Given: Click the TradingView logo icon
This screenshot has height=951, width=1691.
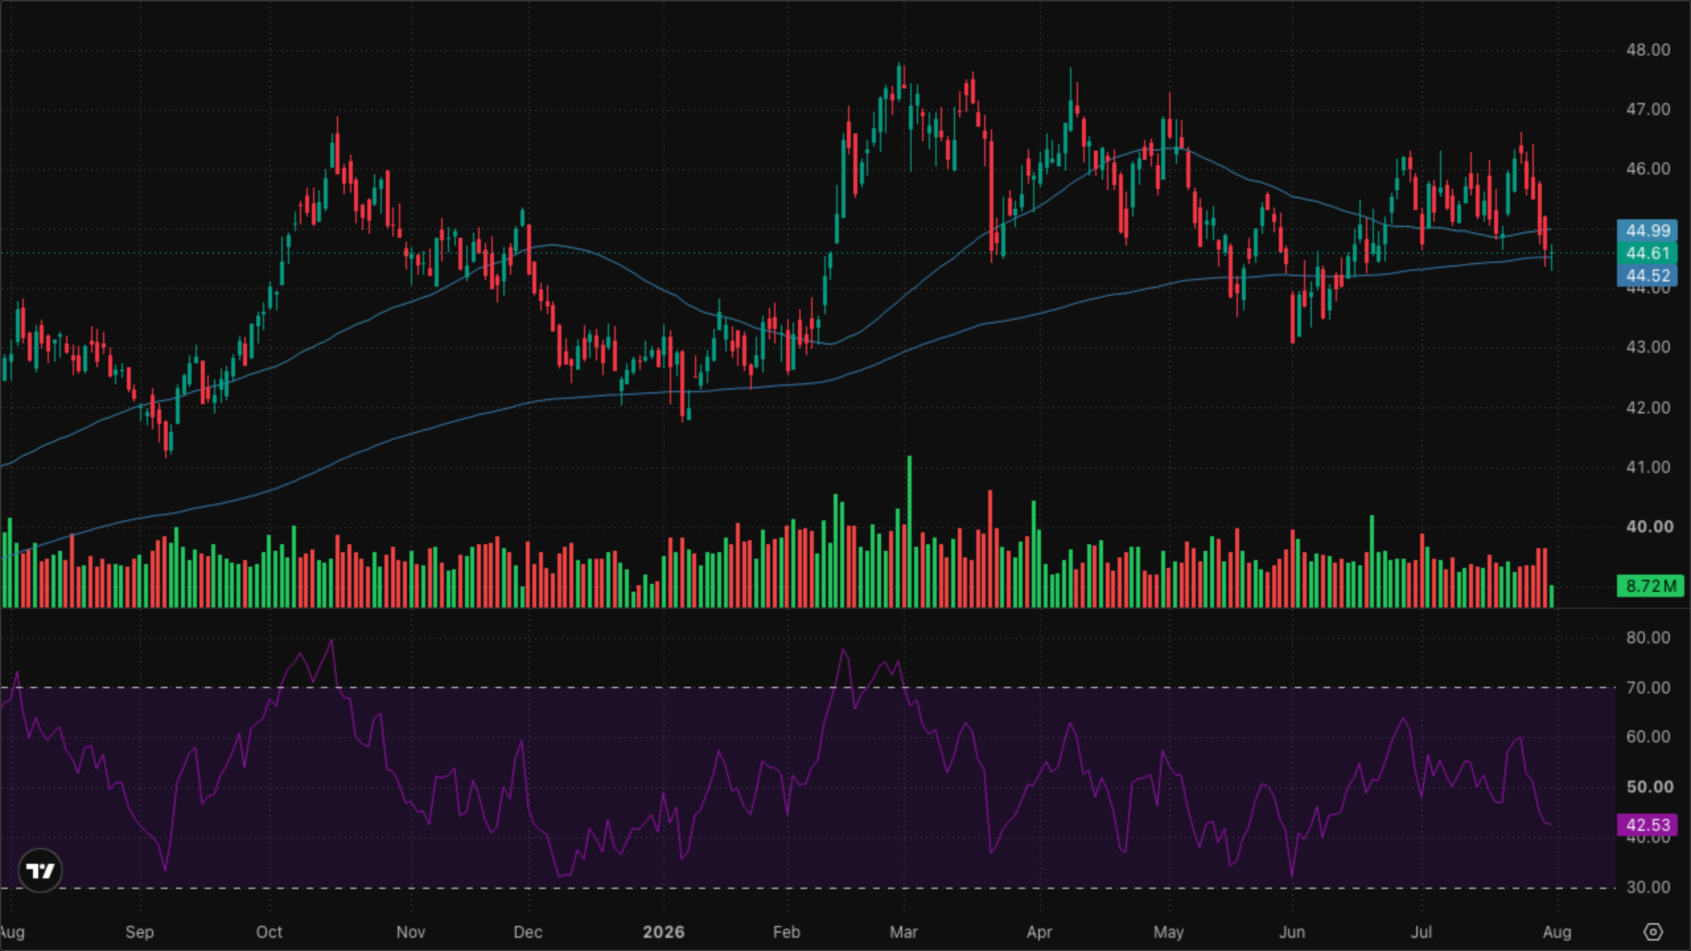Looking at the screenshot, I should click(x=40, y=870).
